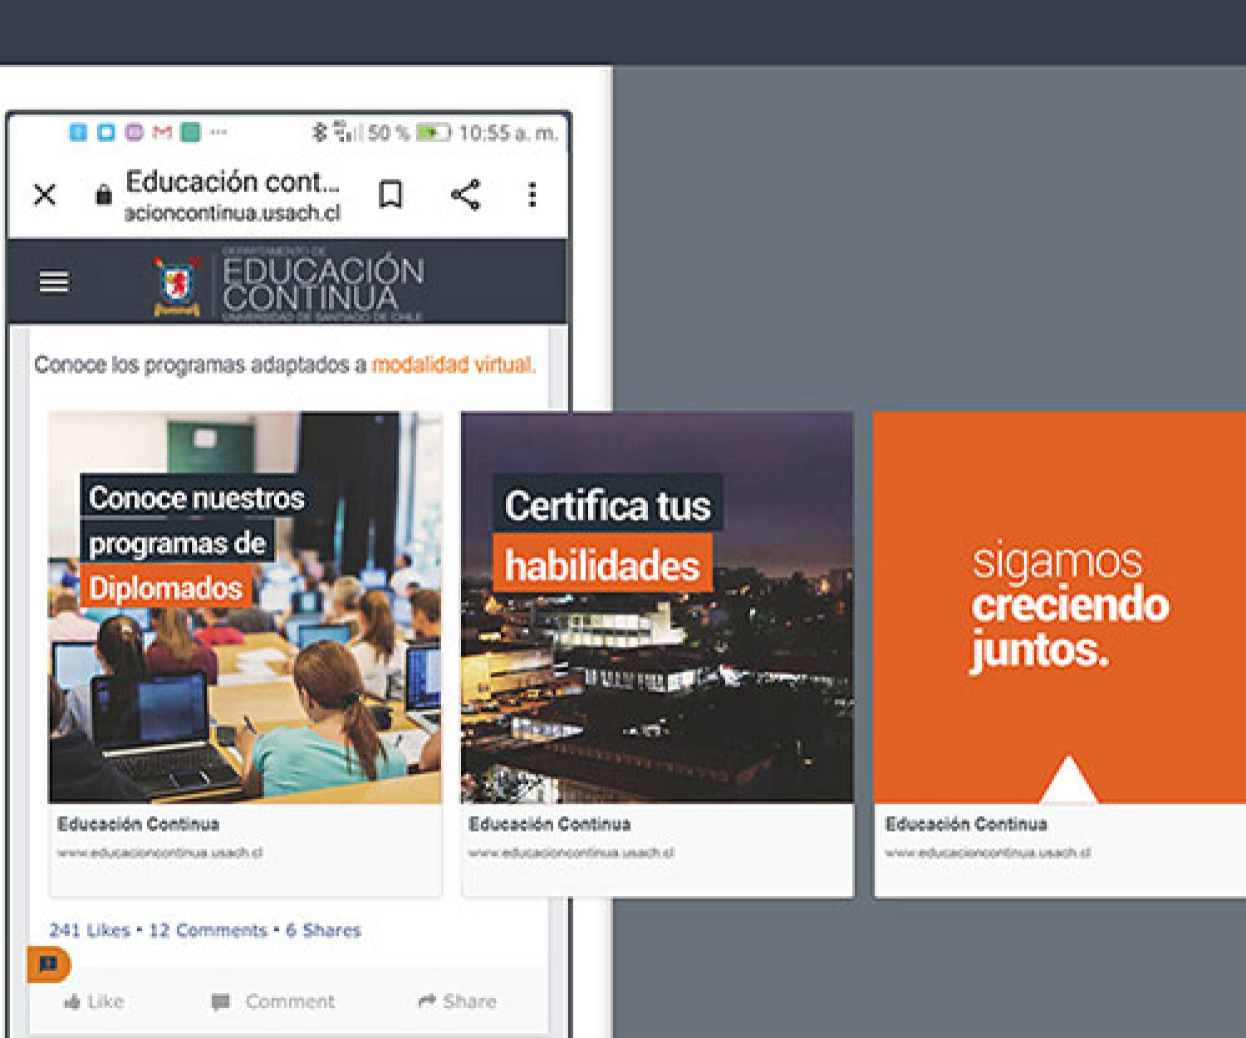This screenshot has width=1246, height=1038.
Task: Tap the padlock site security icon
Action: click(103, 195)
